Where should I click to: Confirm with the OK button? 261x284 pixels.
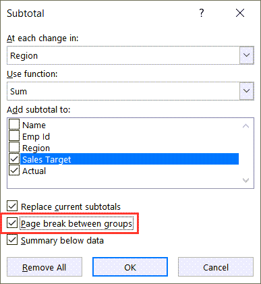[x=130, y=267]
